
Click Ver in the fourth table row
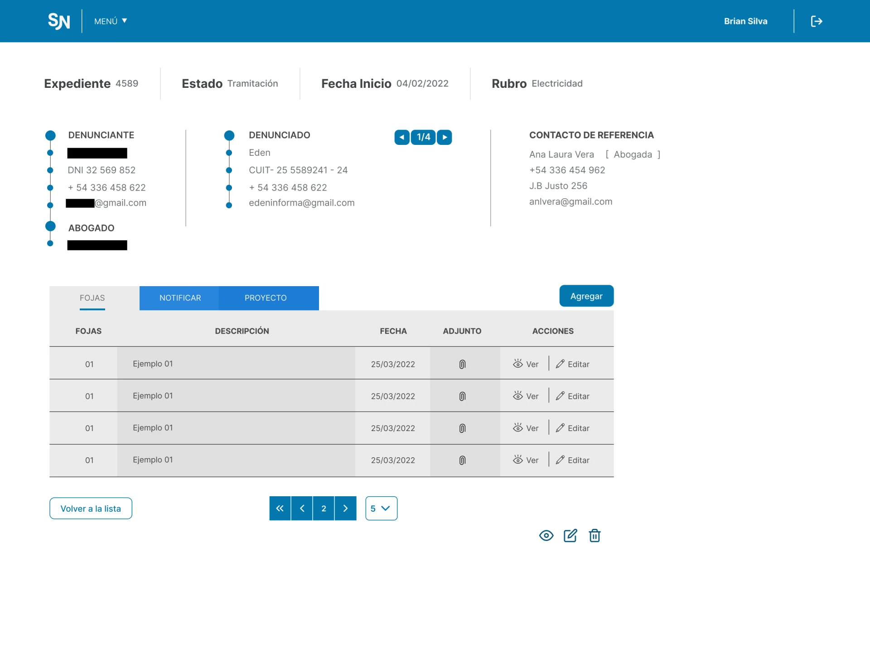[x=526, y=460]
